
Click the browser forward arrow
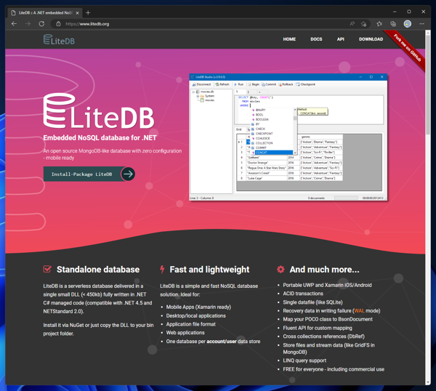click(x=28, y=24)
